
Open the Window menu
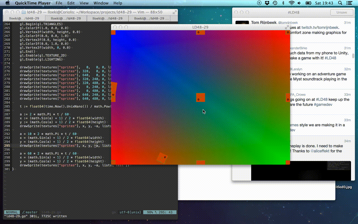coord(101,3)
